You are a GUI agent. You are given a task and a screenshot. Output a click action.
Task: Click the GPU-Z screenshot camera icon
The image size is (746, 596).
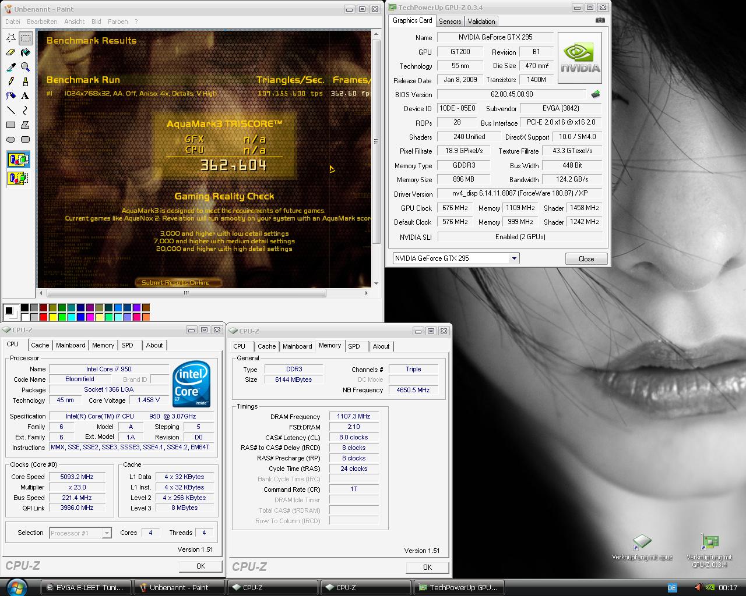click(600, 20)
